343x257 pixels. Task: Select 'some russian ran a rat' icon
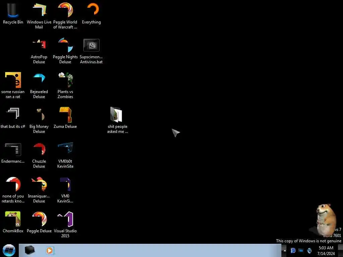(13, 85)
